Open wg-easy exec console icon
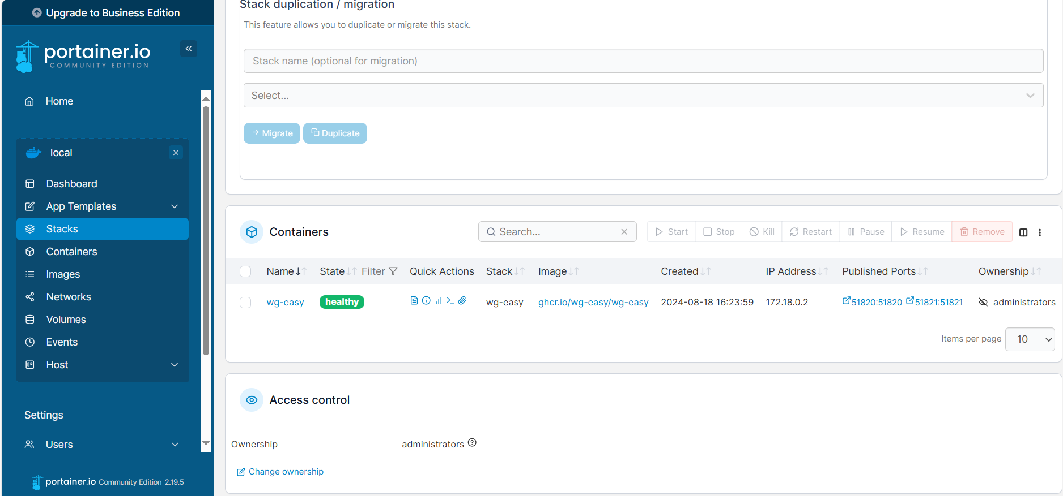 coord(450,301)
